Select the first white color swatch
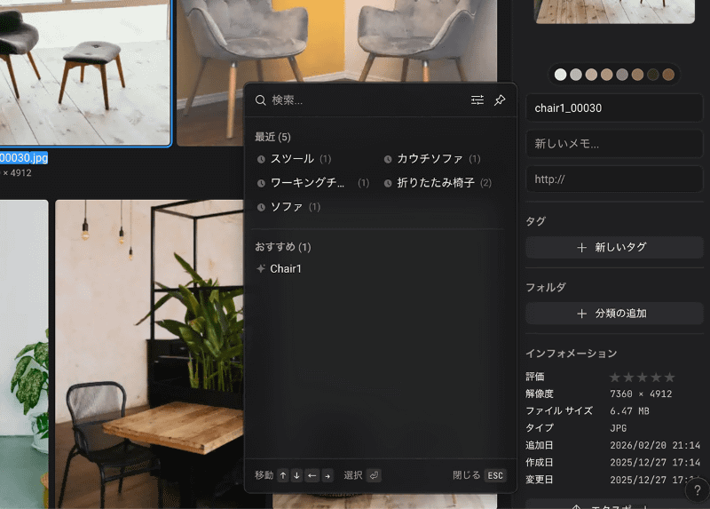 click(561, 75)
